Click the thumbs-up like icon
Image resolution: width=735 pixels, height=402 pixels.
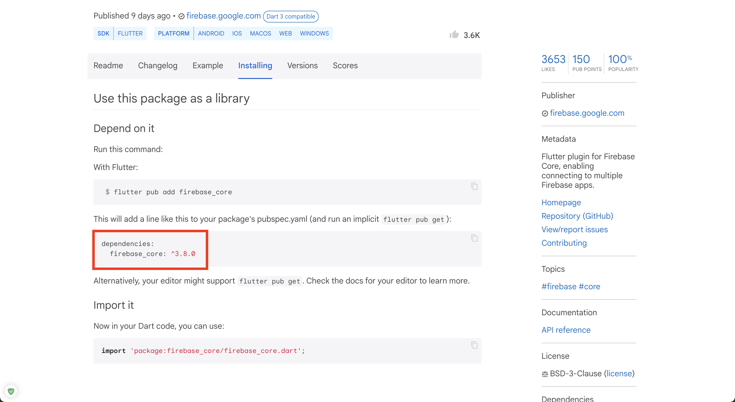(x=454, y=34)
